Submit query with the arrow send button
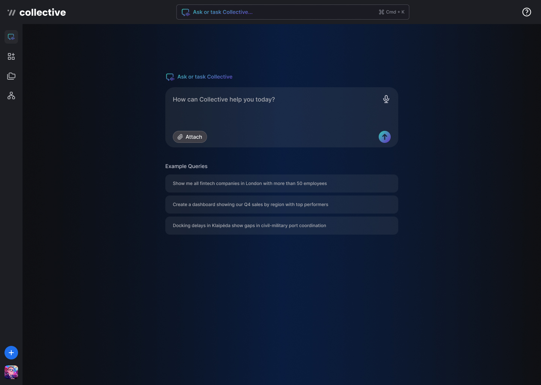541x385 pixels. (385, 137)
